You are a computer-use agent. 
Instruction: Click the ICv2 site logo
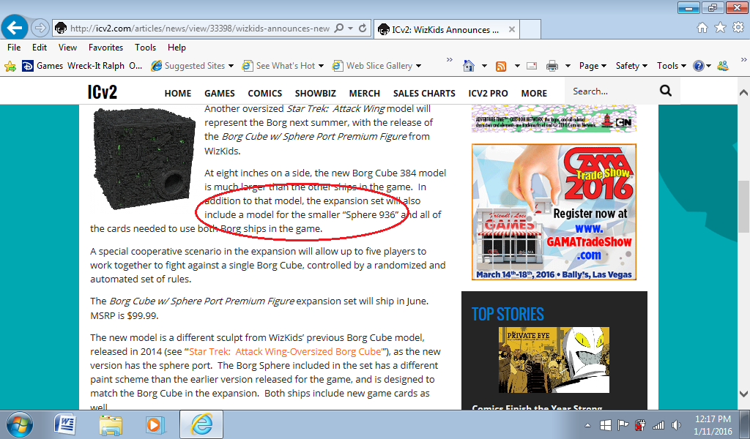click(x=103, y=91)
